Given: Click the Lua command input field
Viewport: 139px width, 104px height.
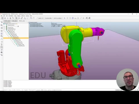Looking at the screenshot, I should [x=59, y=90].
